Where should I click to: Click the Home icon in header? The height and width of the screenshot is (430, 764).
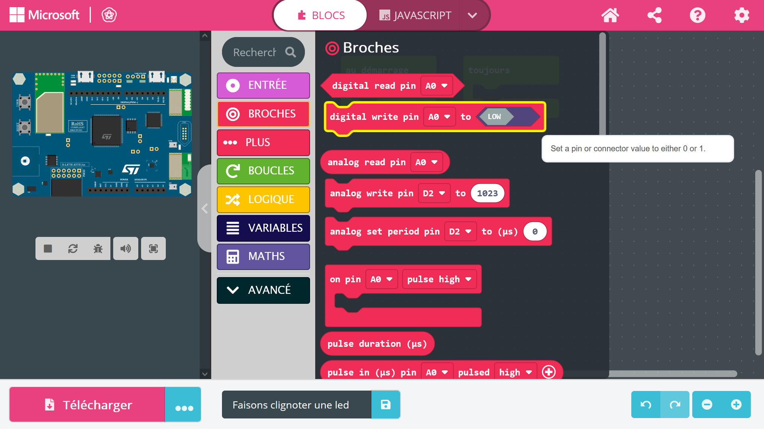(x=610, y=16)
